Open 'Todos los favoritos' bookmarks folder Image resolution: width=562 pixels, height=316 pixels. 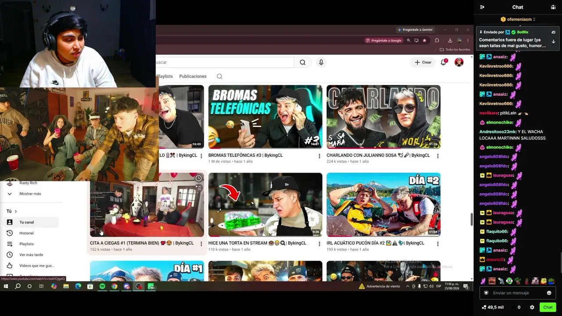[455, 50]
